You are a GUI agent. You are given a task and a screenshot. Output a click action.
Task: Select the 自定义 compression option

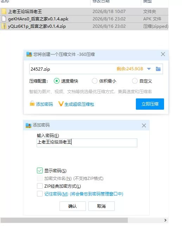point(135,81)
